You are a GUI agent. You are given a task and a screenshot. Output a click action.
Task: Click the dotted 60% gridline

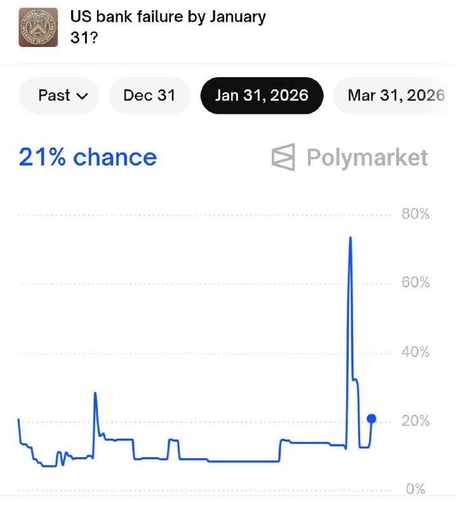tap(191, 284)
